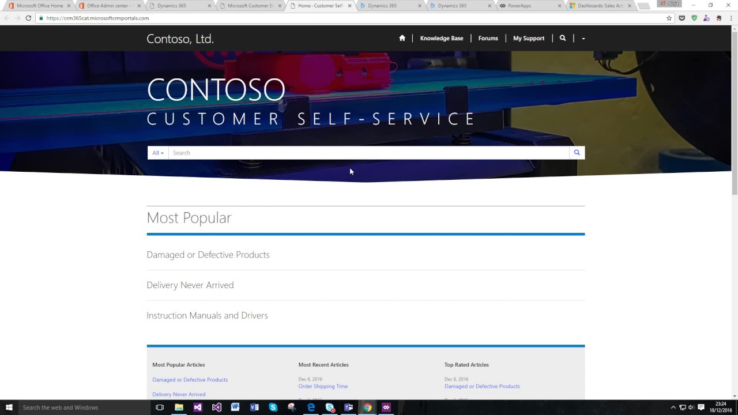This screenshot has height=415, width=738.
Task: Focus the browser address bar
Action: click(x=352, y=18)
